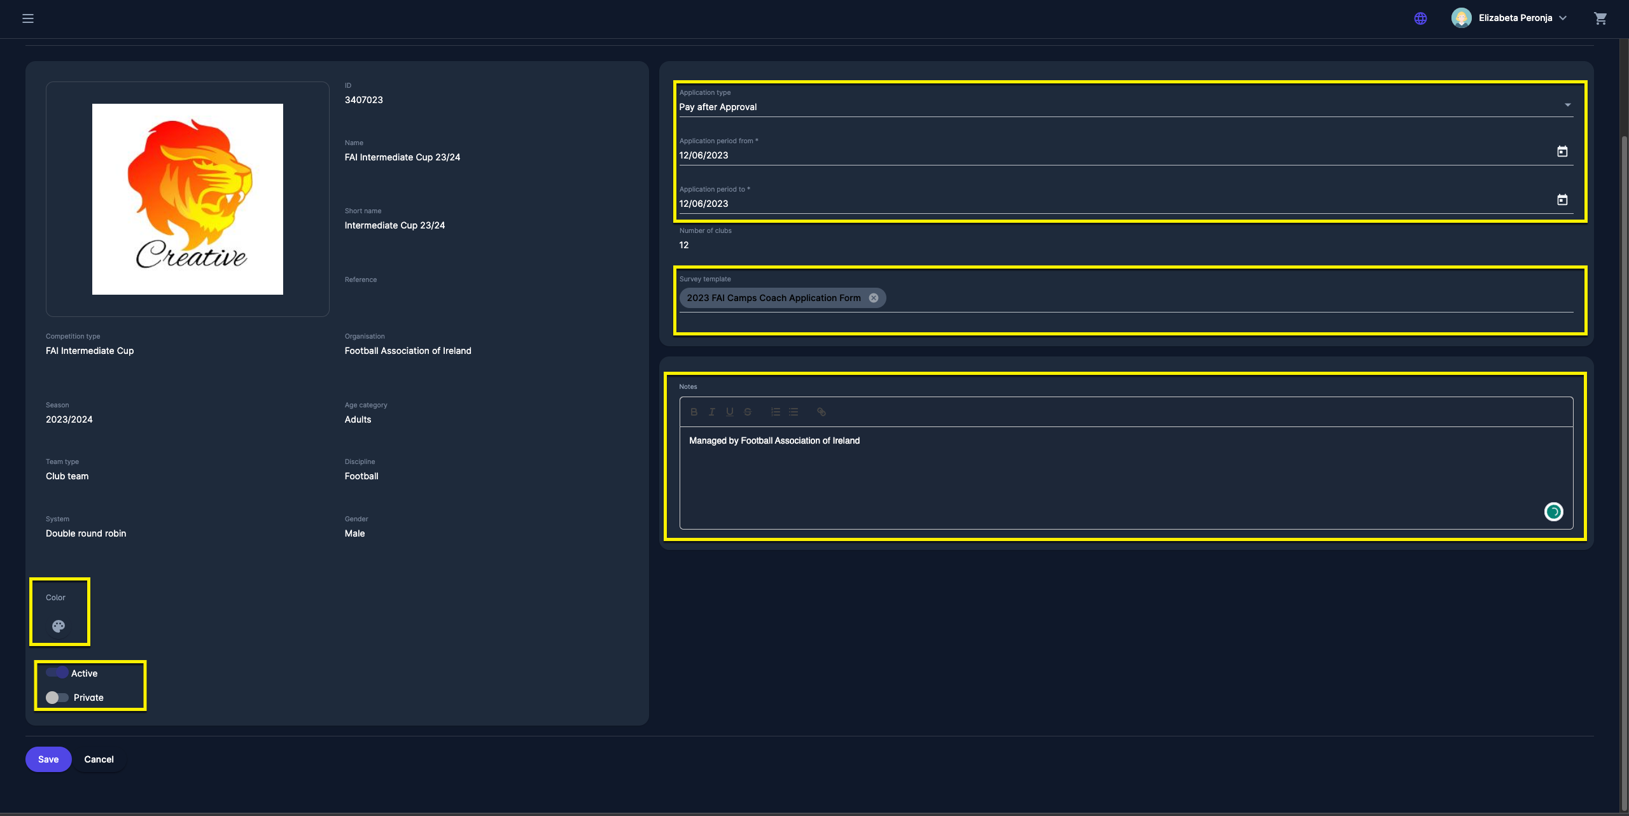Insert a bulleted list in Notes
The height and width of the screenshot is (816, 1629).
click(x=794, y=412)
